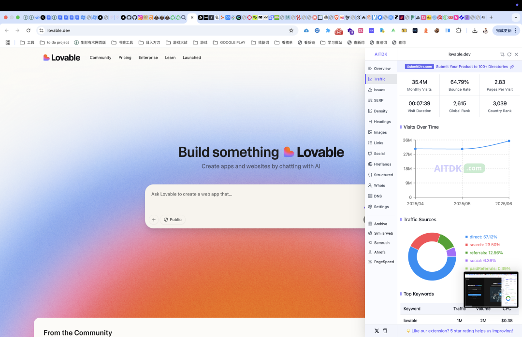Open Similarweb for lovable.dev
522x337 pixels.
[380, 234]
